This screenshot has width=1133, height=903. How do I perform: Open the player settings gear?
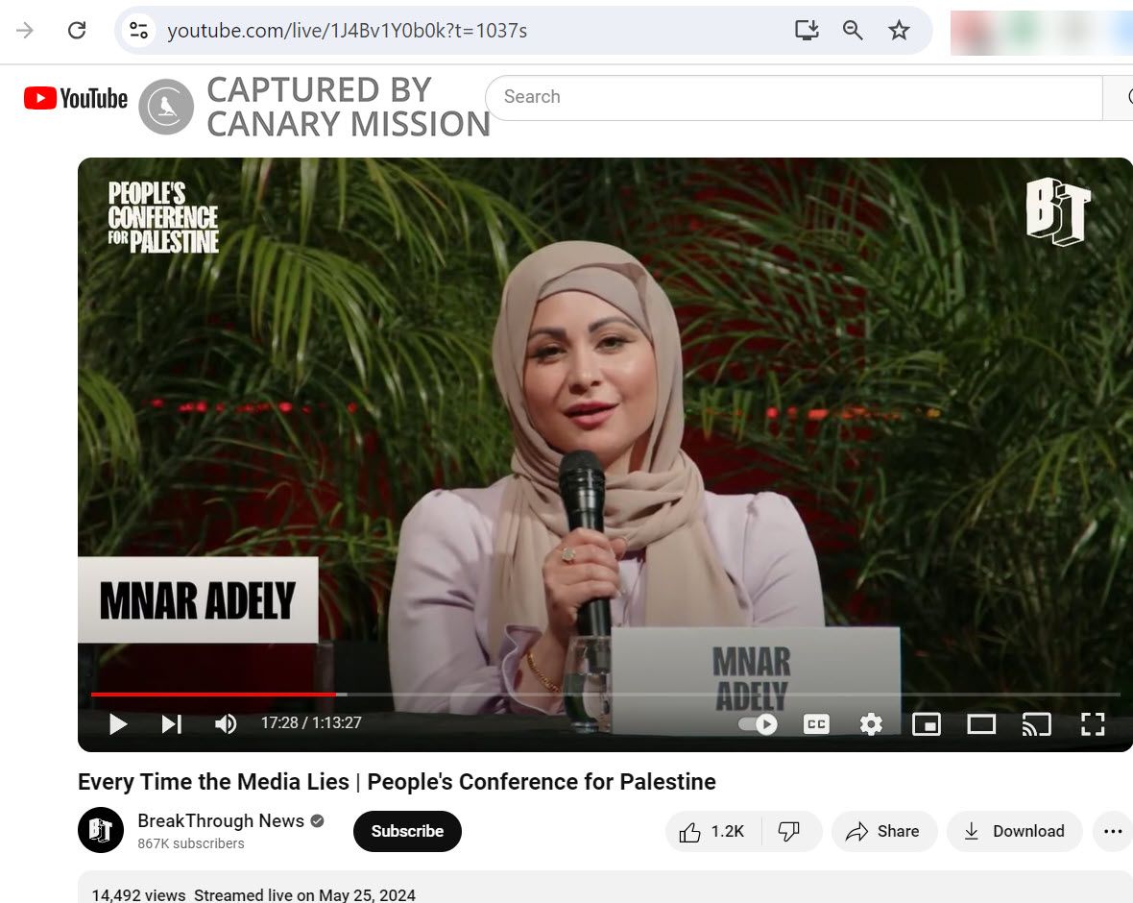pyautogui.click(x=871, y=724)
